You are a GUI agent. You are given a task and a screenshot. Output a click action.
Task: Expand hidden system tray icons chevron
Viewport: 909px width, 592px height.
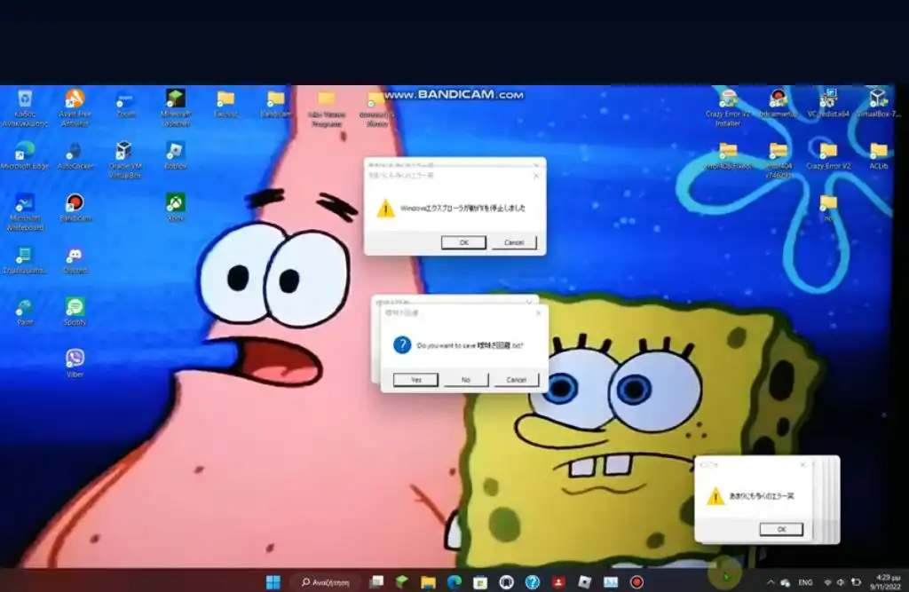(x=771, y=582)
